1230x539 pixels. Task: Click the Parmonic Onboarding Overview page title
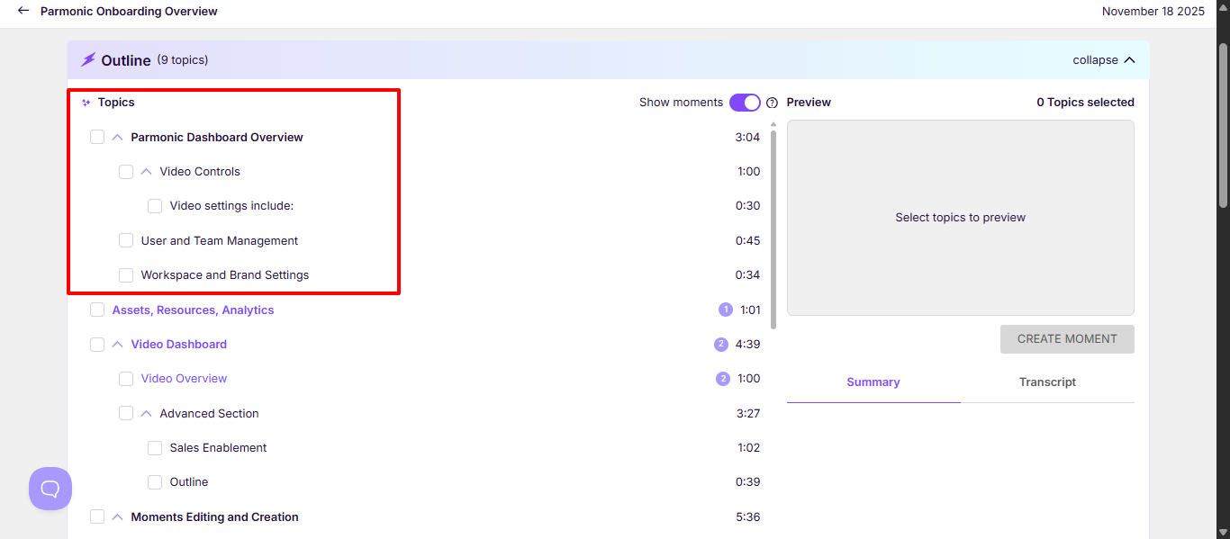129,12
